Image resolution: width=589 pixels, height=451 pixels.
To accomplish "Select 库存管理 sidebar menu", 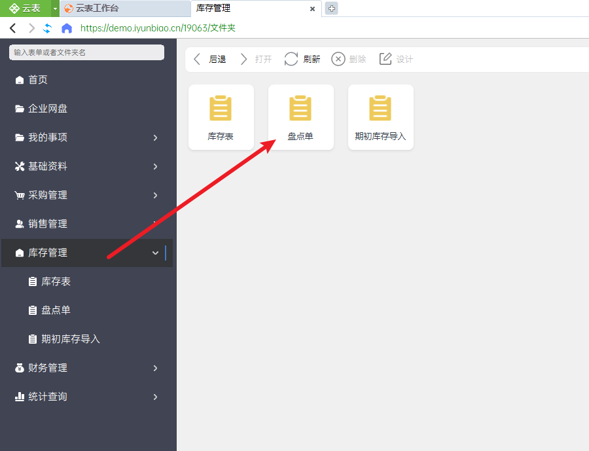I will pos(87,253).
